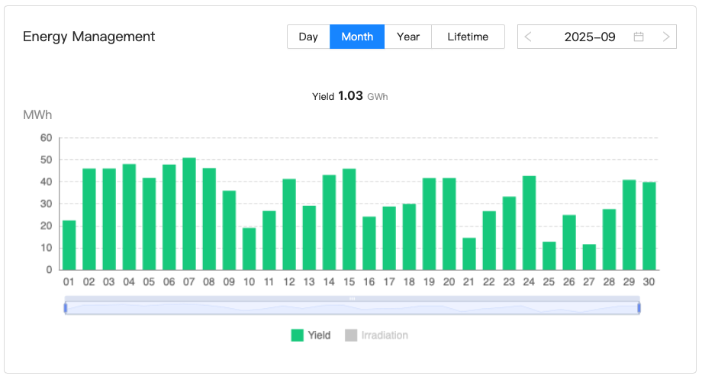702x379 pixels.
Task: Click the grey Irradiation legend square
Action: [351, 335]
